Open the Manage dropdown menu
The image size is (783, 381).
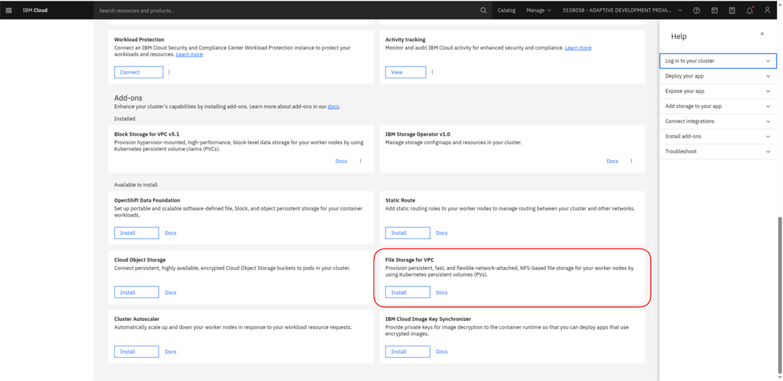(538, 10)
